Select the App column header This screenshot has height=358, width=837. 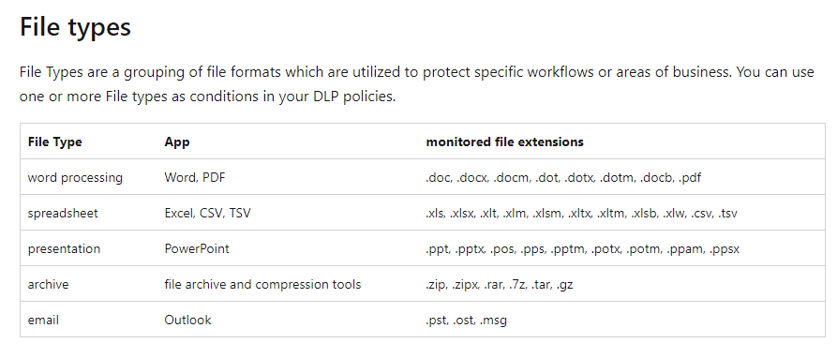point(177,143)
